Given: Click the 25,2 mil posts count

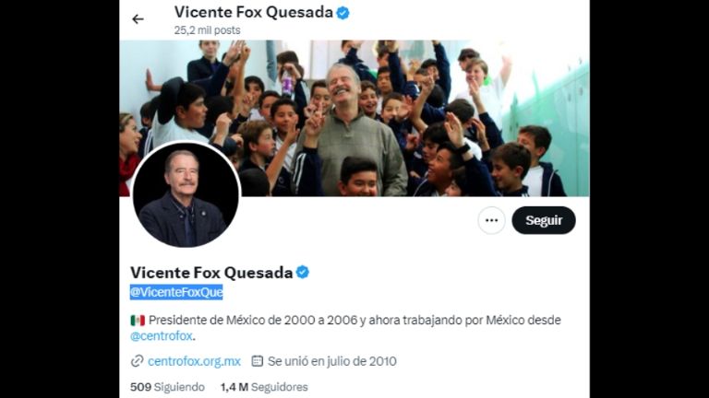Looking at the screenshot, I should point(207,30).
